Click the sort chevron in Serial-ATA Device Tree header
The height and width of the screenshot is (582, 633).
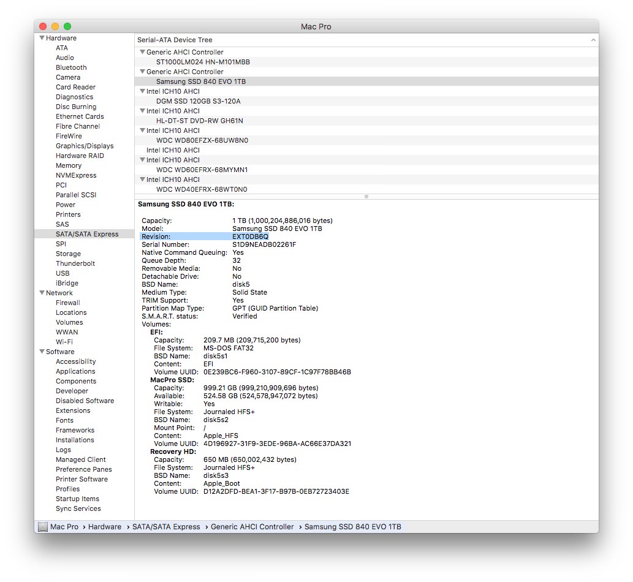(593, 40)
